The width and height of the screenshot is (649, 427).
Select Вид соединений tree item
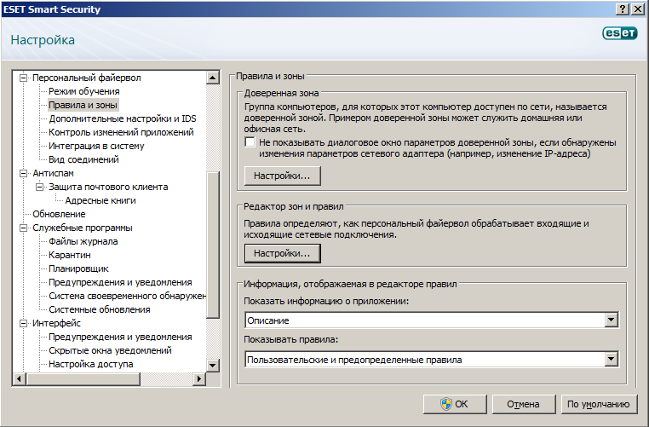[x=83, y=159]
